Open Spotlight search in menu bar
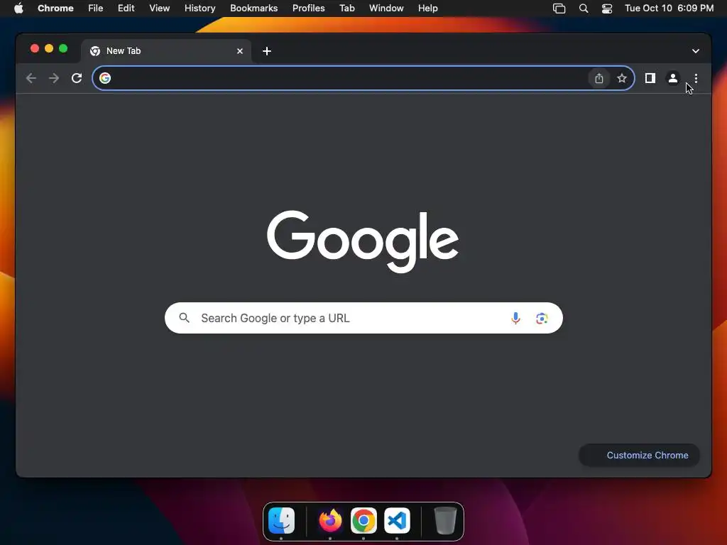Image resolution: width=727 pixels, height=545 pixels. click(x=584, y=9)
